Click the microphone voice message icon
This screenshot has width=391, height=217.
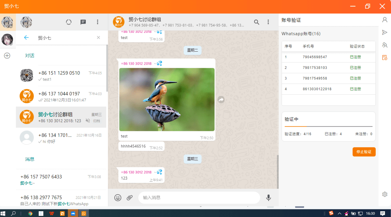tap(268, 198)
